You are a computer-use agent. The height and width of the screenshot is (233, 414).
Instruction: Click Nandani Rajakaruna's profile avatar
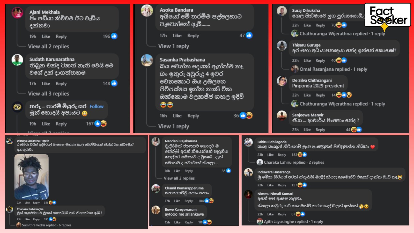pos(156,142)
